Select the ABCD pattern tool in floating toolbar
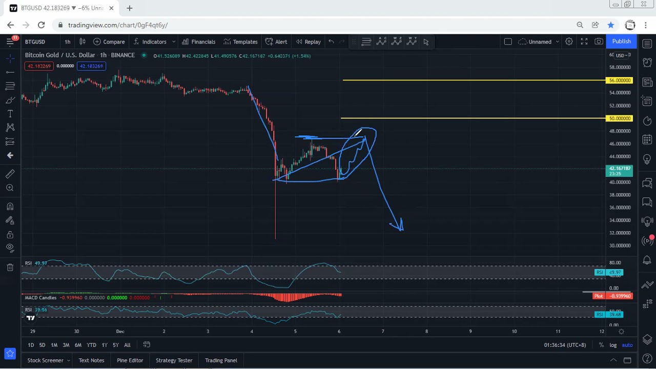This screenshot has width=656, height=369. tap(381, 42)
